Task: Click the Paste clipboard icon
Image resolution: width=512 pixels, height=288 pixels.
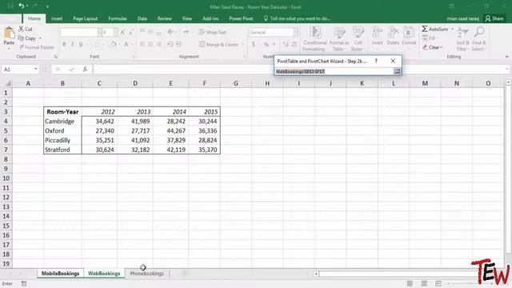Action: click(x=9, y=34)
